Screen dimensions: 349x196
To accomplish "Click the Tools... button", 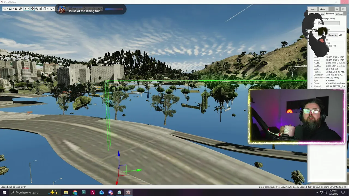I will pos(313,9).
